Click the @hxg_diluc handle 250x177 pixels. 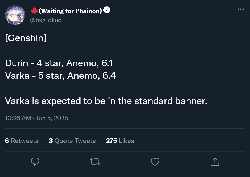(x=46, y=20)
